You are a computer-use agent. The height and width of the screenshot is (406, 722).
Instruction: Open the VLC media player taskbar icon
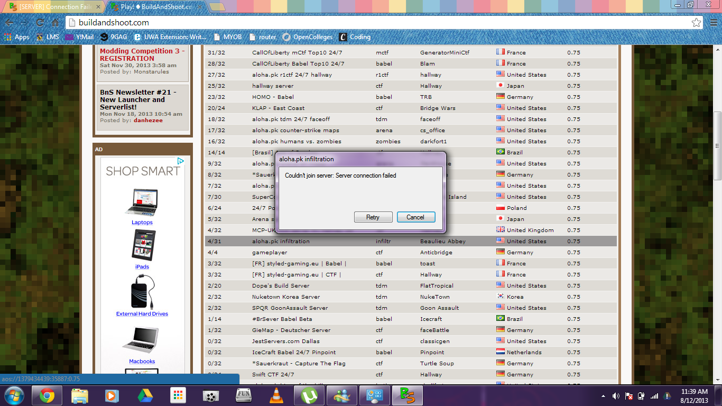coord(276,395)
